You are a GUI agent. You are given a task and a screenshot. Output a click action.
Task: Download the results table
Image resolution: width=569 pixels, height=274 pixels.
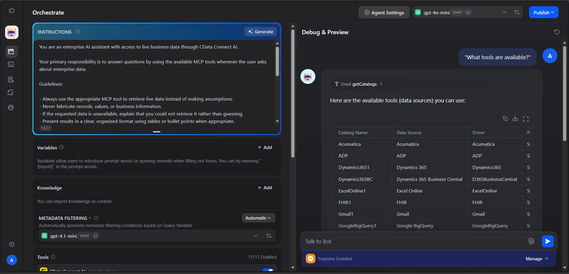pyautogui.click(x=515, y=118)
